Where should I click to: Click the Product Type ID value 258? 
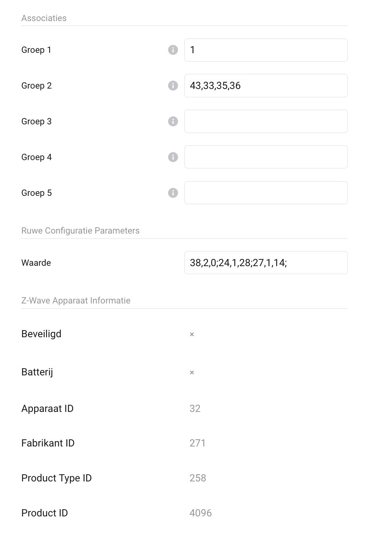tap(198, 478)
